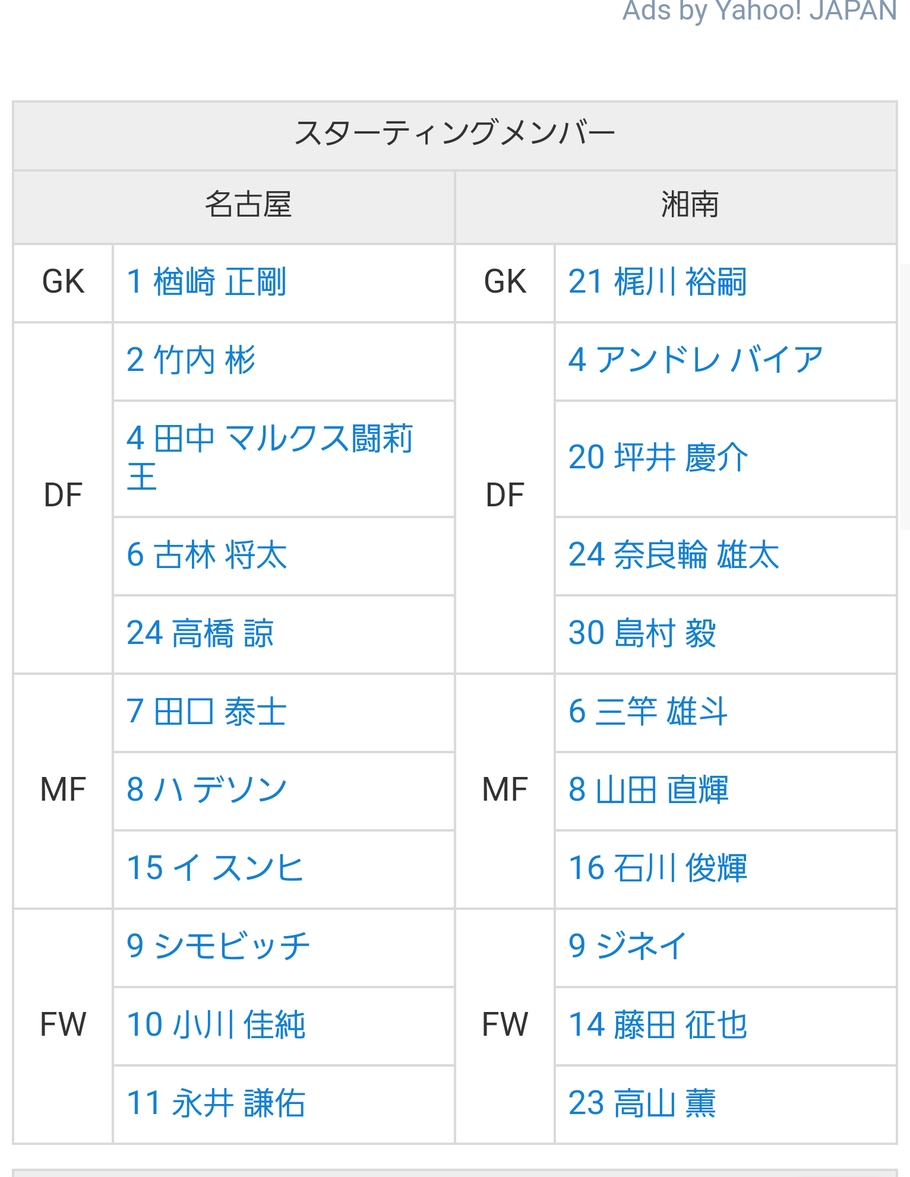Open midfielder 6 三竿 雄斗 profile
The width and height of the screenshot is (910, 1177).
point(647,712)
